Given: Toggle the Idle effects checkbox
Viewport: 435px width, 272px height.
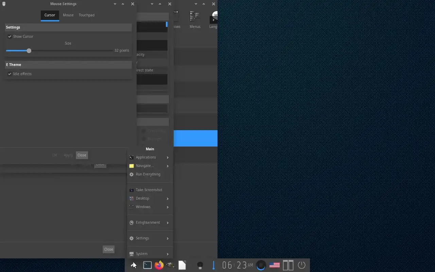Looking at the screenshot, I should [x=10, y=74].
